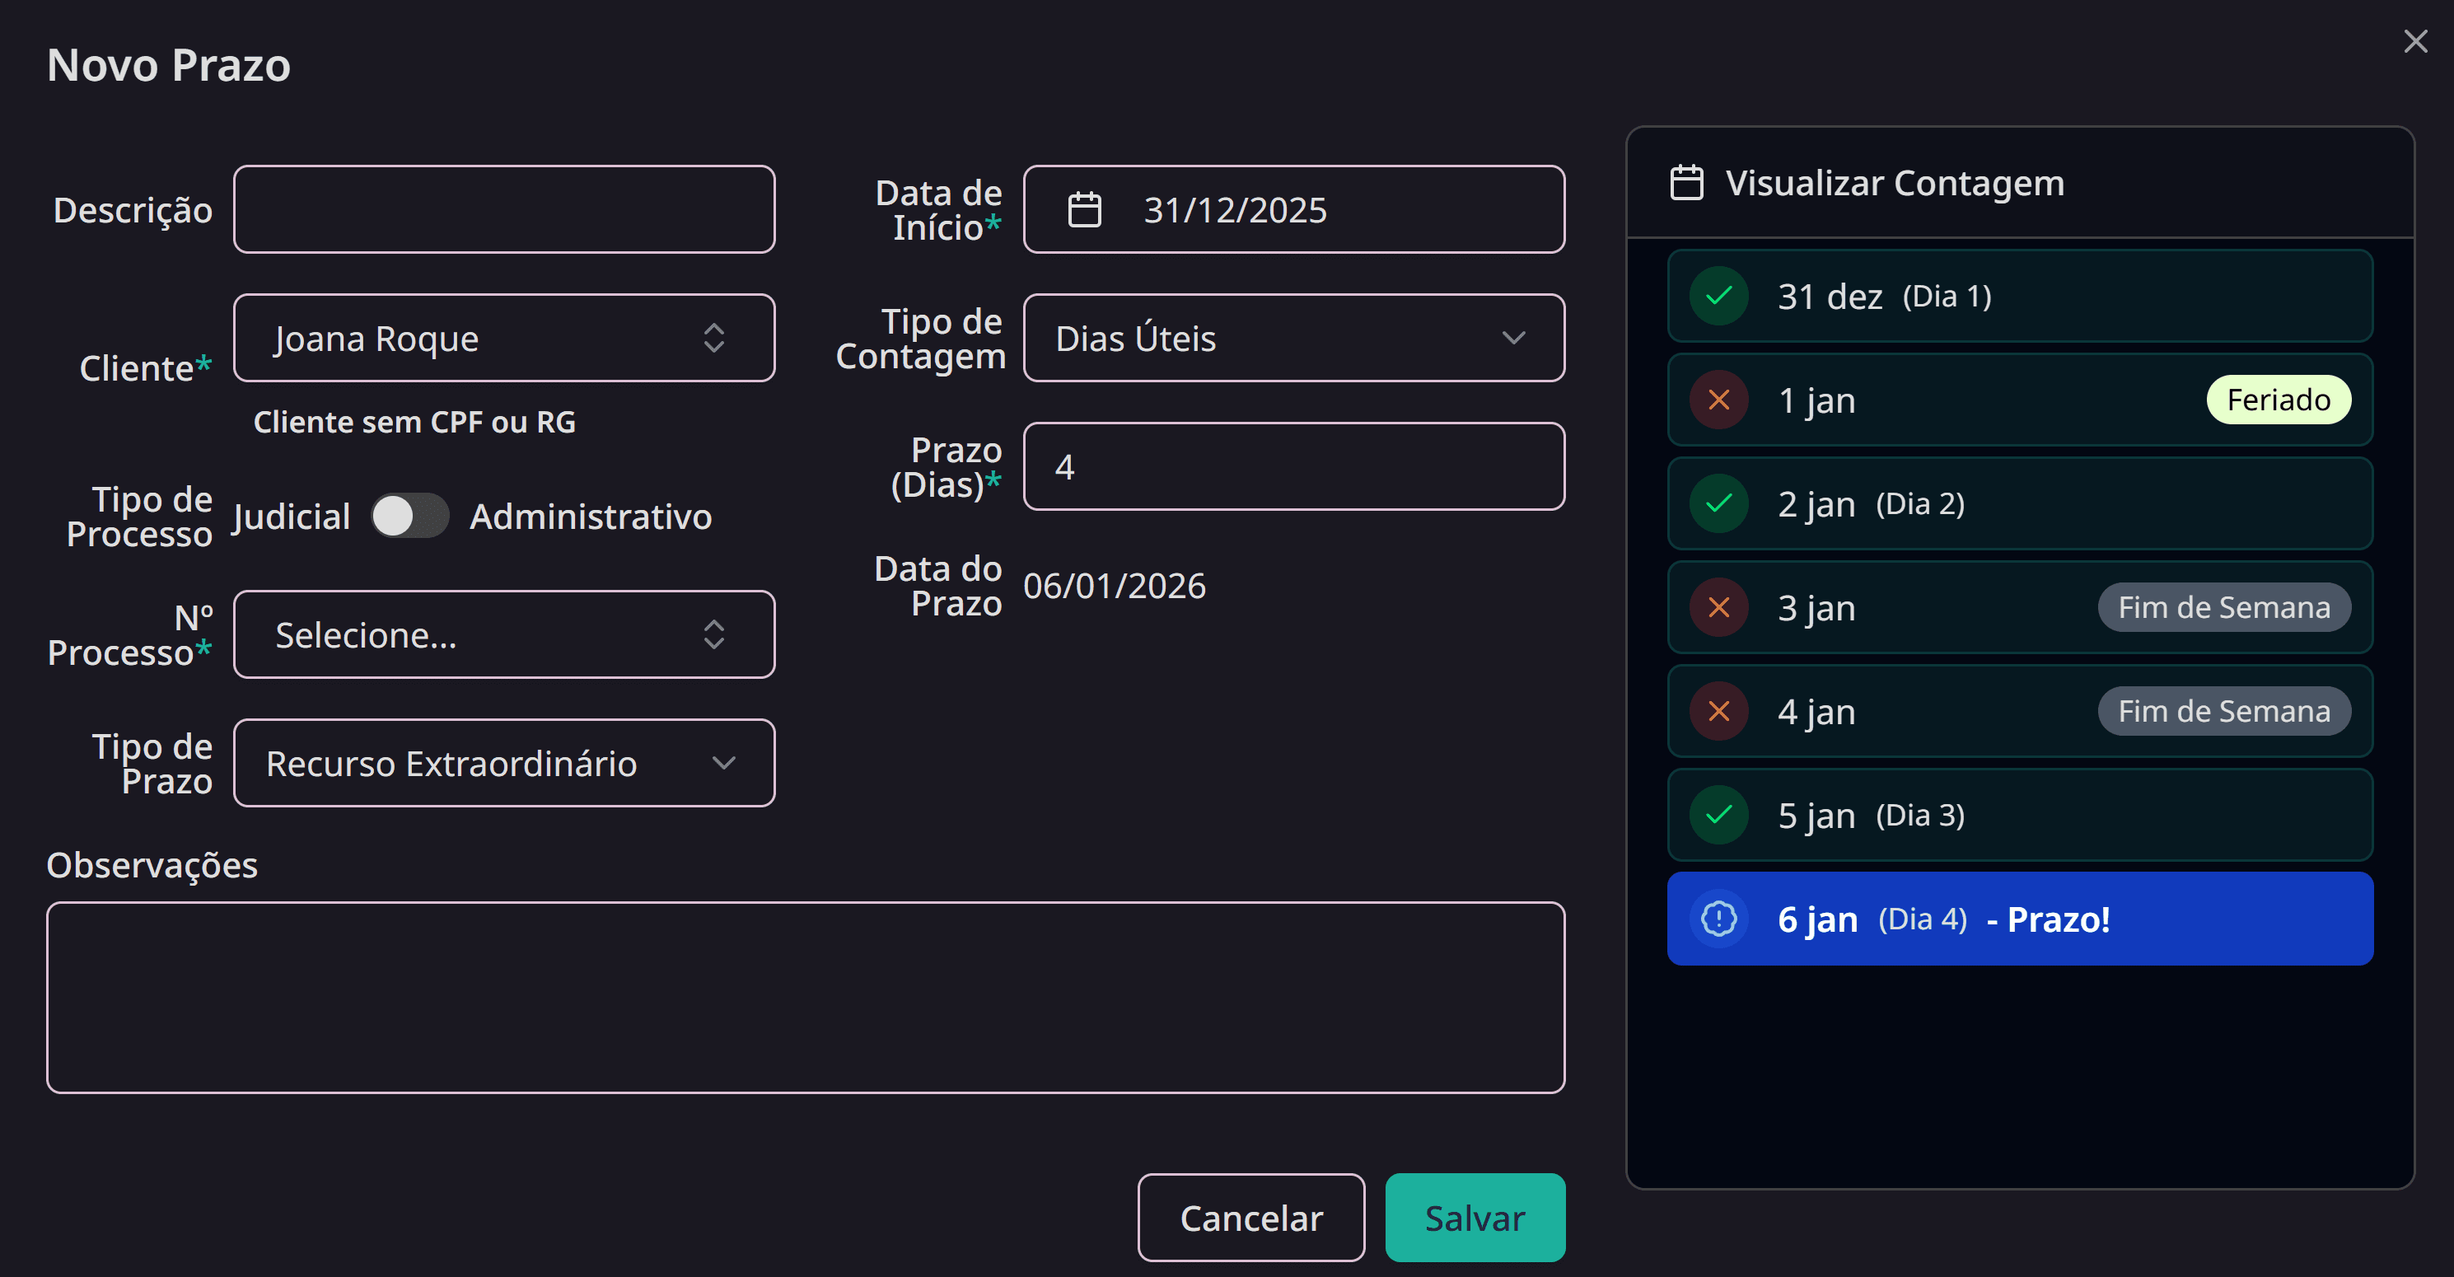The width and height of the screenshot is (2454, 1277).
Task: Click the red X icon next to 1 jan
Action: click(1718, 400)
